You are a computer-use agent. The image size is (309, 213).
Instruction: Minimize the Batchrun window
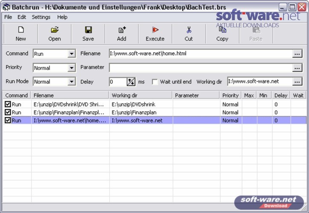point(283,7)
